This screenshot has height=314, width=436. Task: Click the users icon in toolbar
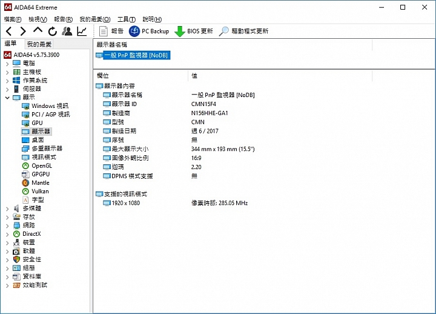click(x=67, y=31)
